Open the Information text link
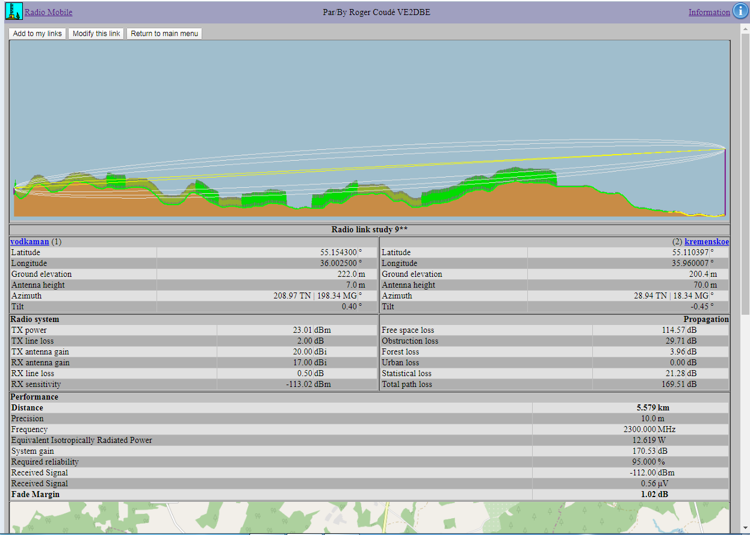750x535 pixels. tap(708, 12)
